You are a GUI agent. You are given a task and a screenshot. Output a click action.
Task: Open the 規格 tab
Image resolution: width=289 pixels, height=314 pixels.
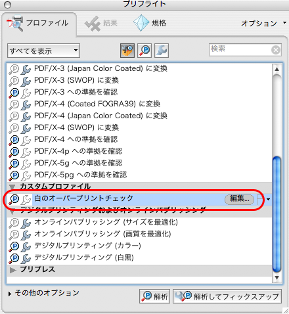tap(150, 23)
